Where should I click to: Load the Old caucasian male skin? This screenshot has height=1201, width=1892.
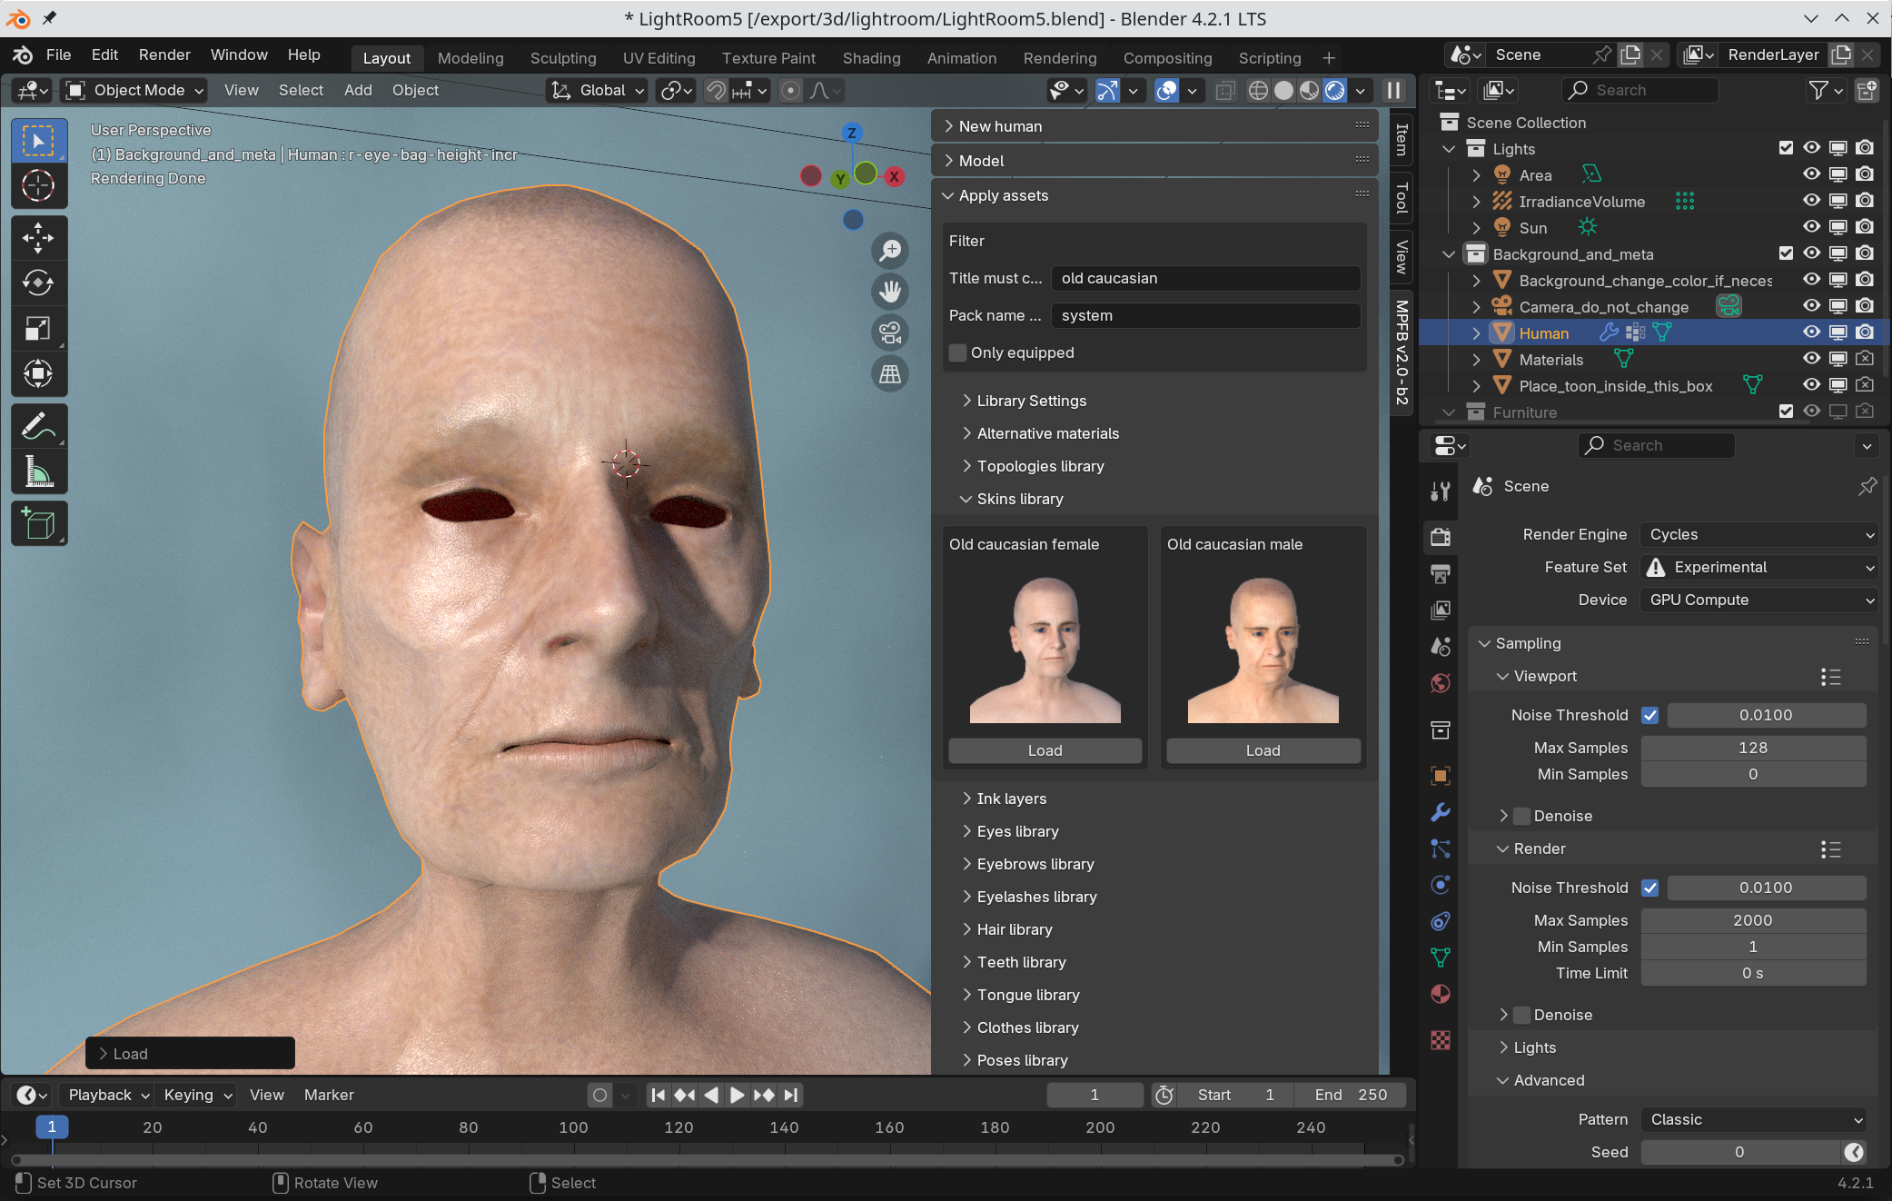pos(1263,750)
